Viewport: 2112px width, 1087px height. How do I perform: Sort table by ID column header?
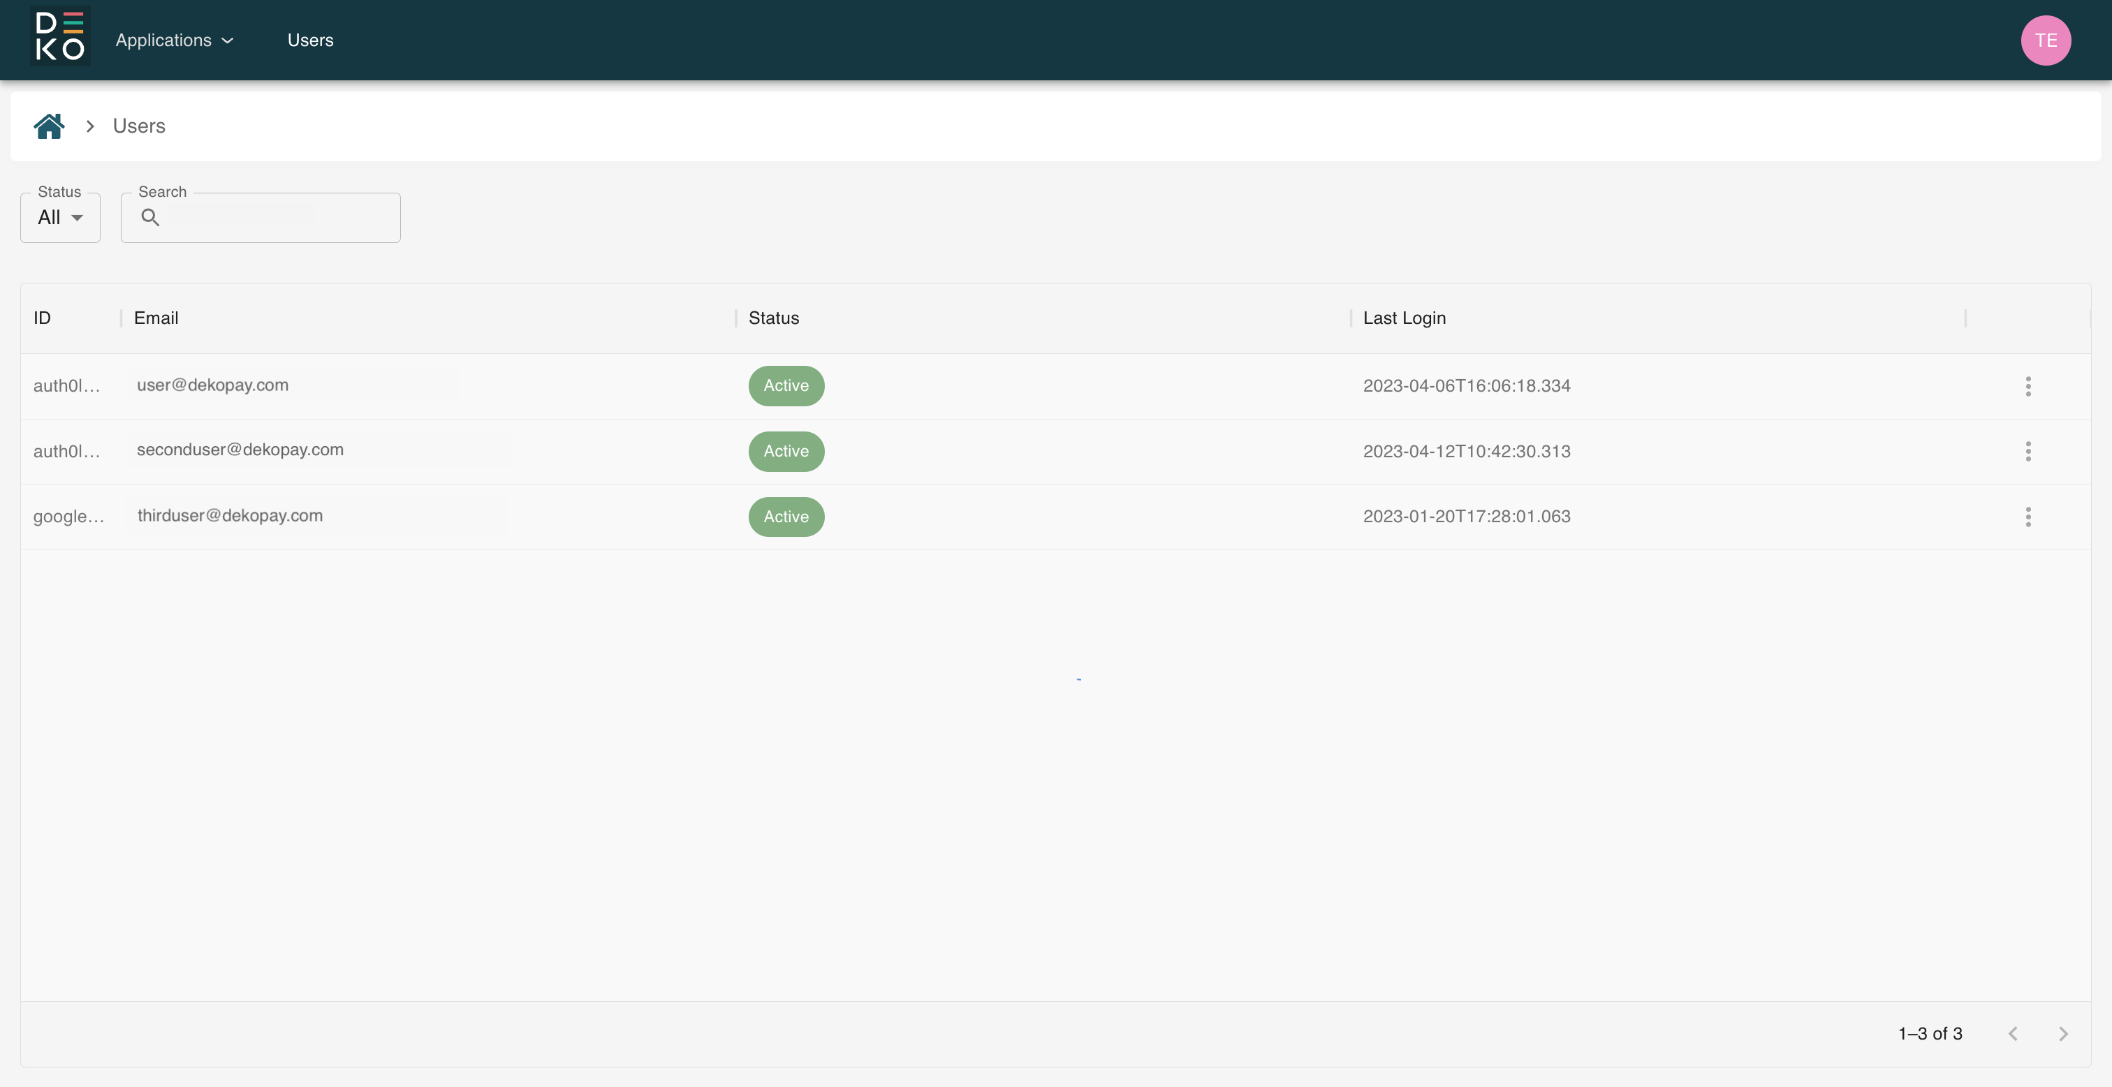coord(42,318)
